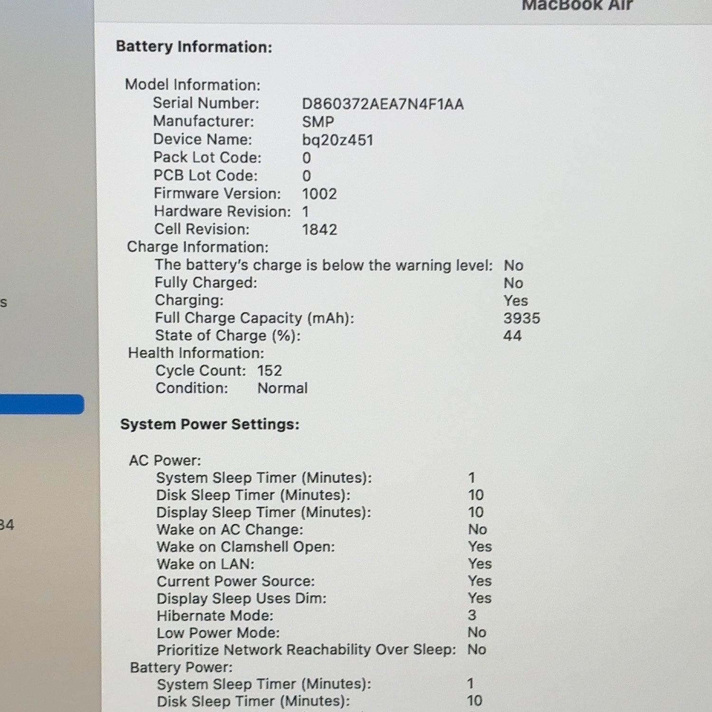The width and height of the screenshot is (712, 712).
Task: Click the Fully Charged label
Action: (x=206, y=282)
